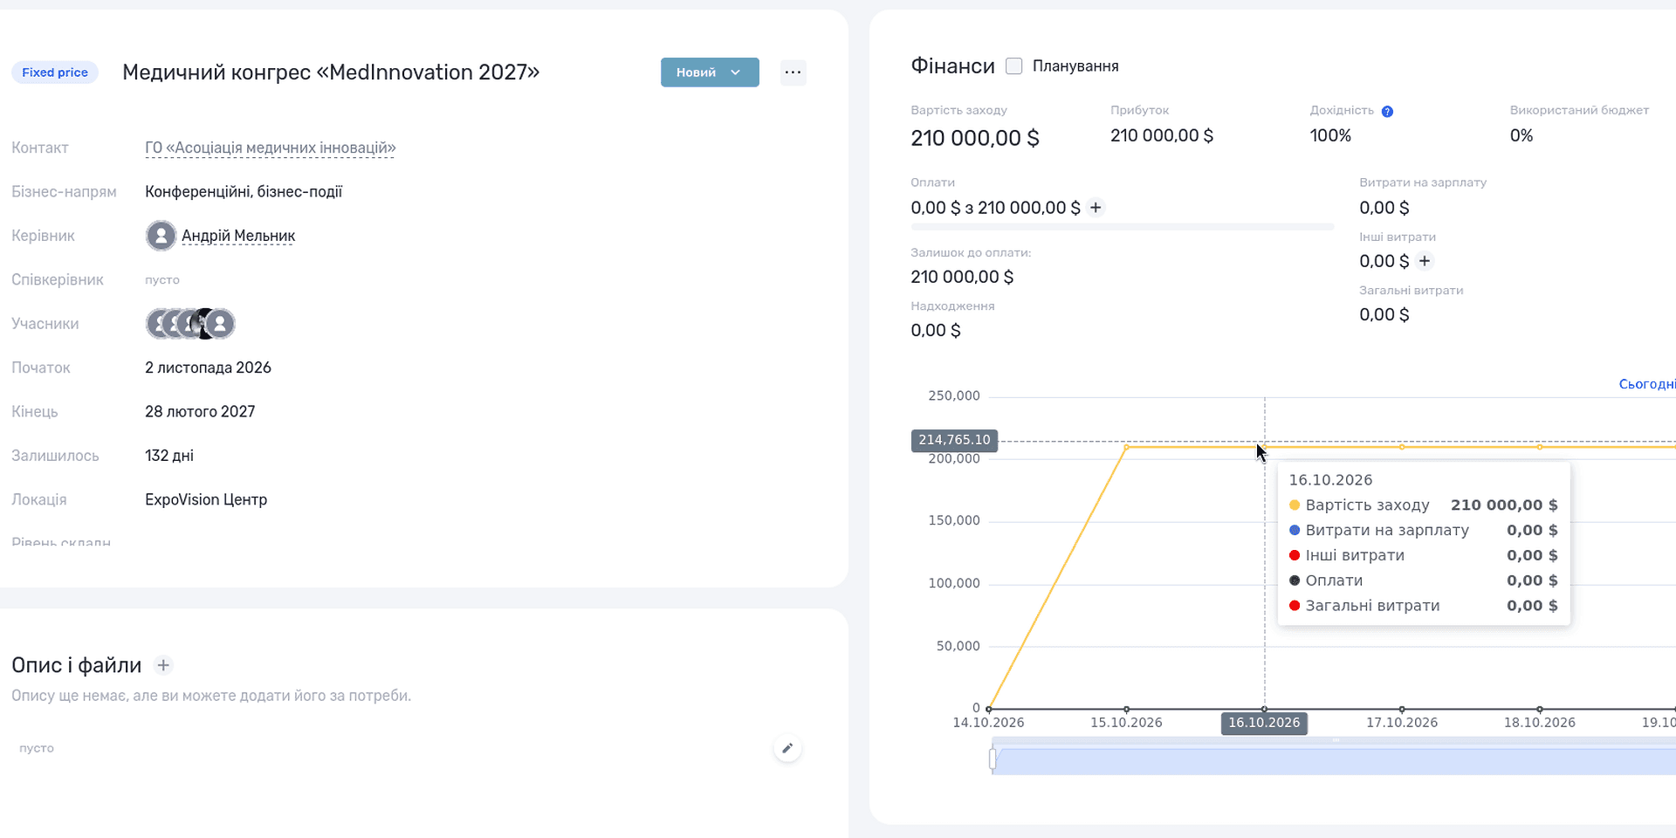
Task: Add description or files plus icon
Action: [x=163, y=665]
